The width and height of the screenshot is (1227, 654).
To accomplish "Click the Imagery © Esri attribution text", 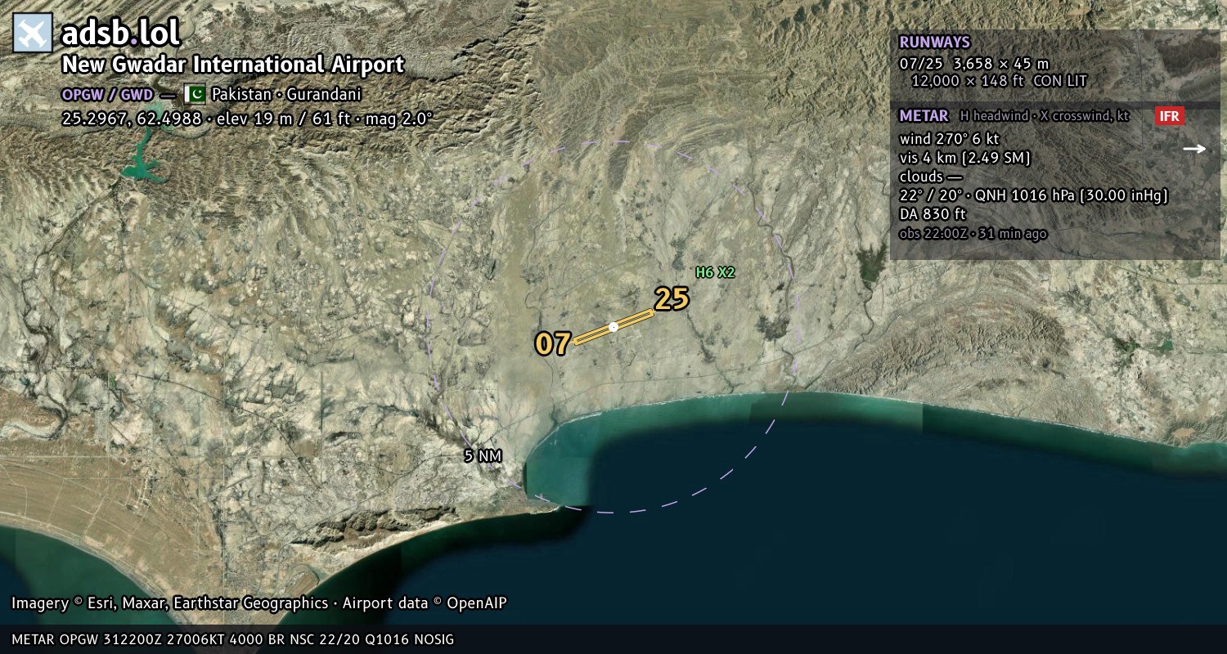I will coord(258,603).
